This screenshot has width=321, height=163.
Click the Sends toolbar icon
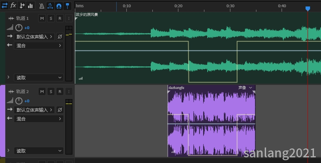22,6
